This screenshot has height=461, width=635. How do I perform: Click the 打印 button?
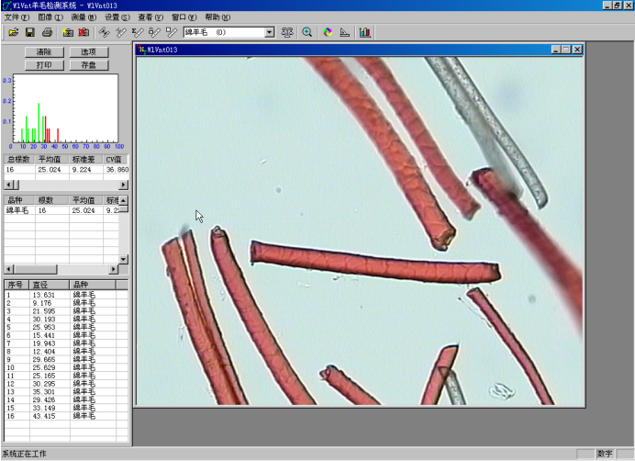(44, 65)
